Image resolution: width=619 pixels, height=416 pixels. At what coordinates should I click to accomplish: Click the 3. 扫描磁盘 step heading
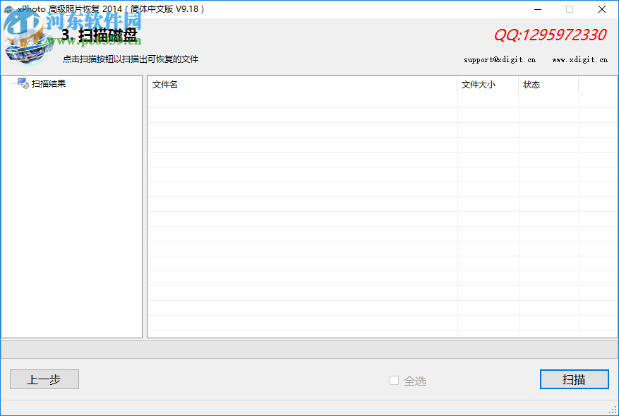coord(100,35)
